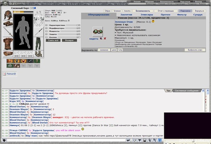Screen dimensions: 211x144
Task: Click the red X delete item icon
Action: pyautogui.click(x=105, y=39)
